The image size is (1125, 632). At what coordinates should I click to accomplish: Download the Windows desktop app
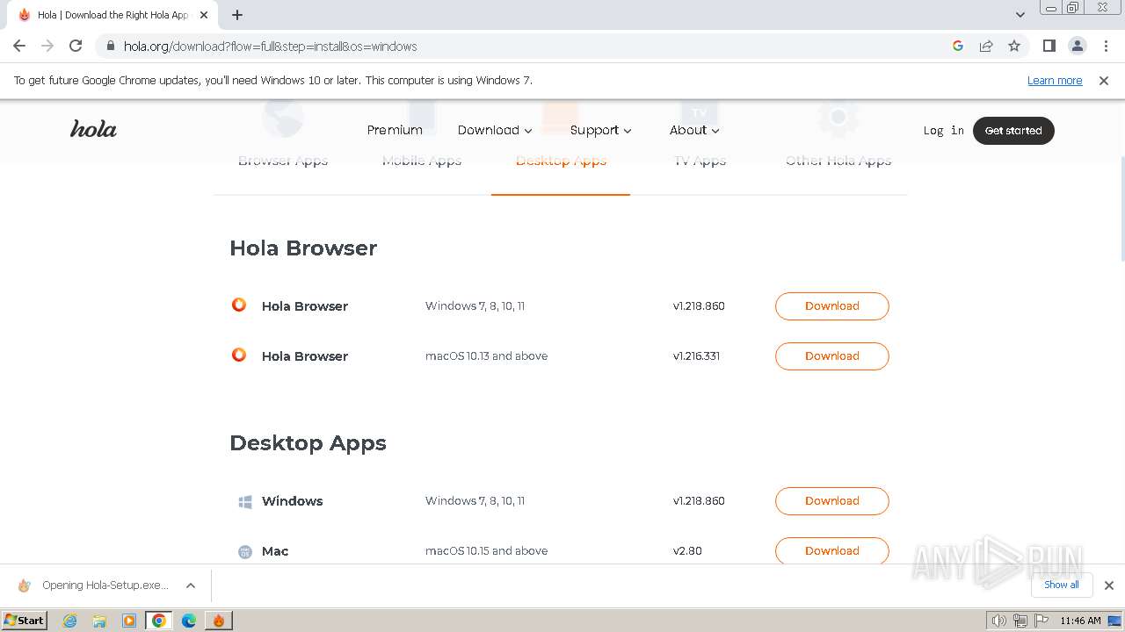(x=831, y=501)
